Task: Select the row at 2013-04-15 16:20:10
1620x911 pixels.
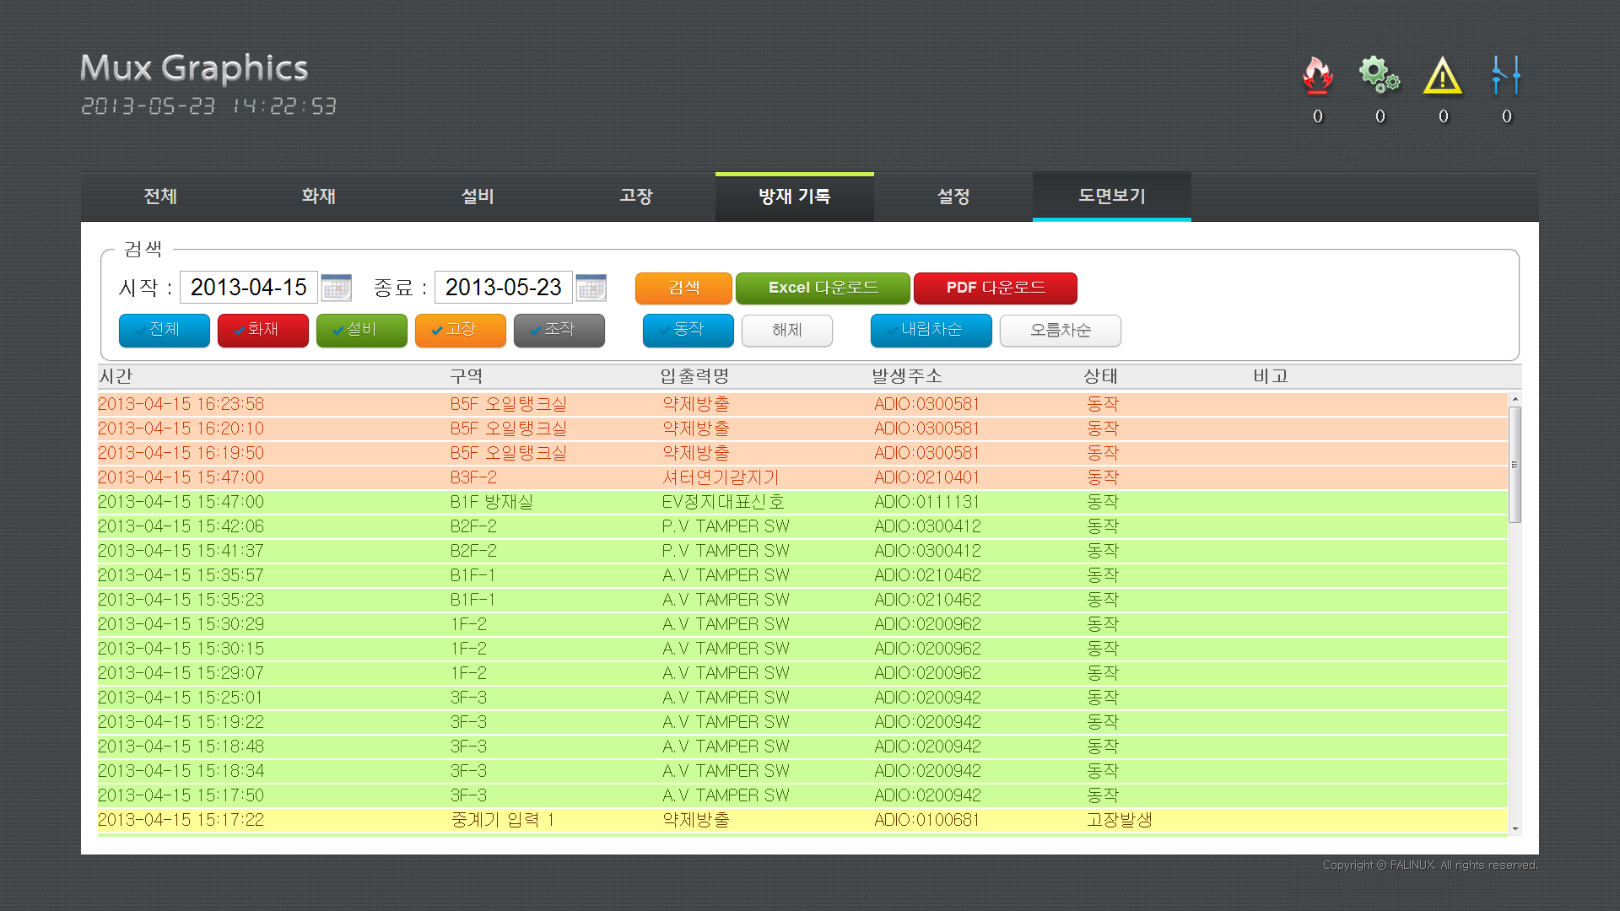Action: coord(802,429)
